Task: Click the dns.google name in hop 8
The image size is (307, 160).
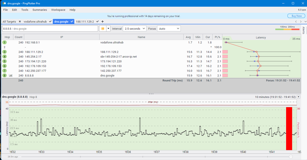Action: click(x=107, y=75)
